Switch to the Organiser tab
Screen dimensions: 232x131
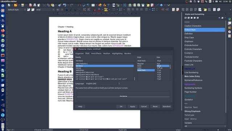click(79, 53)
